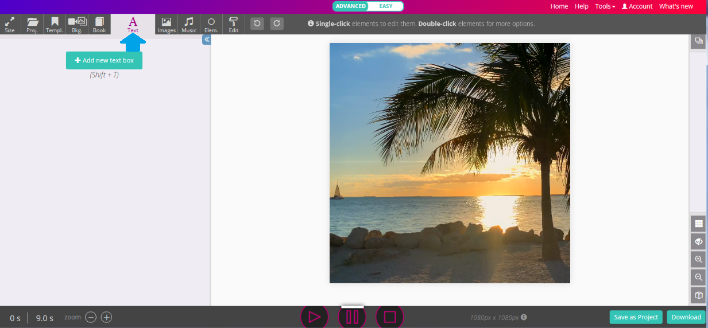Open the Images panel

(x=166, y=25)
